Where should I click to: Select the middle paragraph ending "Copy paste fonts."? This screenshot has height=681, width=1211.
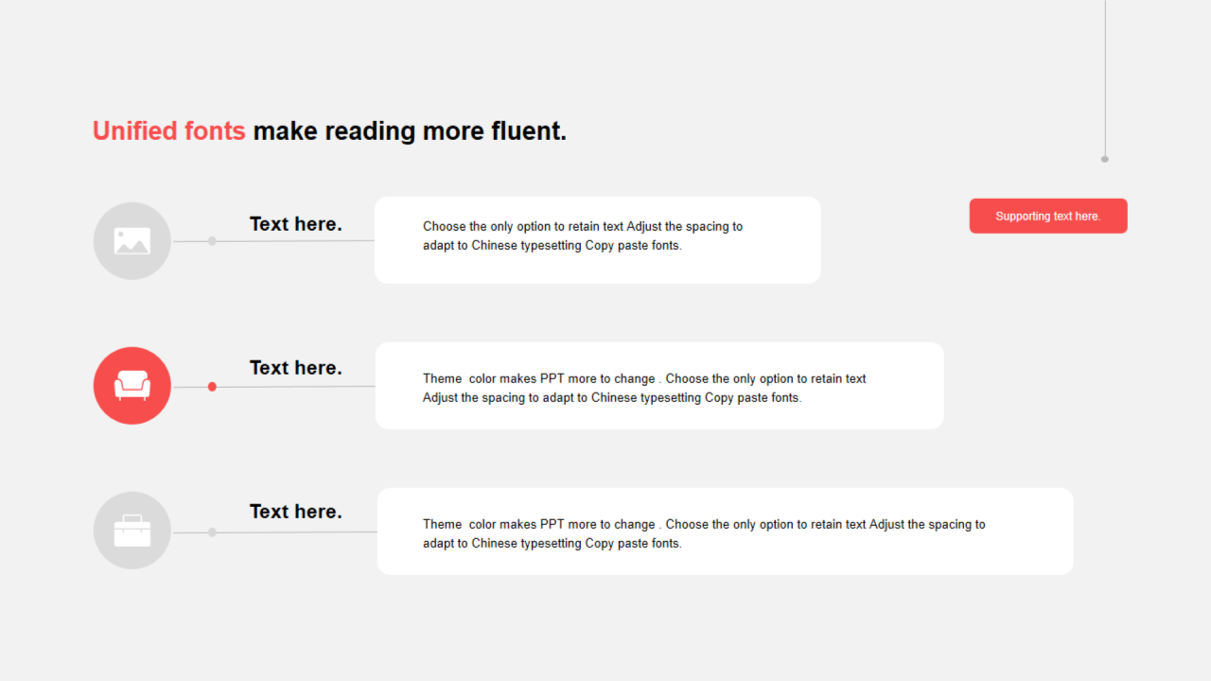pyautogui.click(x=644, y=388)
